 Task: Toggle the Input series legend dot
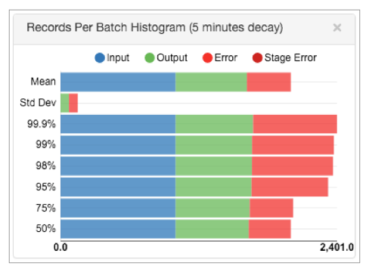pos(100,57)
